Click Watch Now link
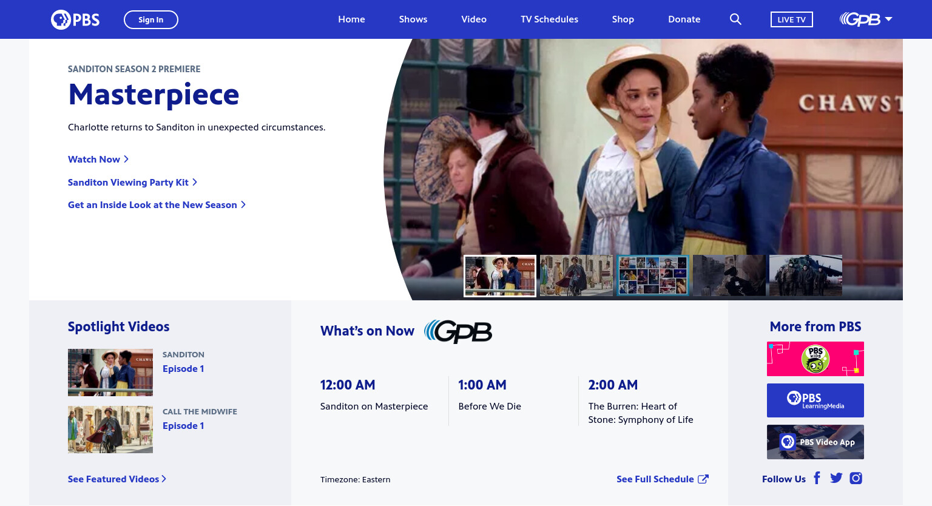Image resolution: width=932 pixels, height=506 pixels. tap(98, 160)
